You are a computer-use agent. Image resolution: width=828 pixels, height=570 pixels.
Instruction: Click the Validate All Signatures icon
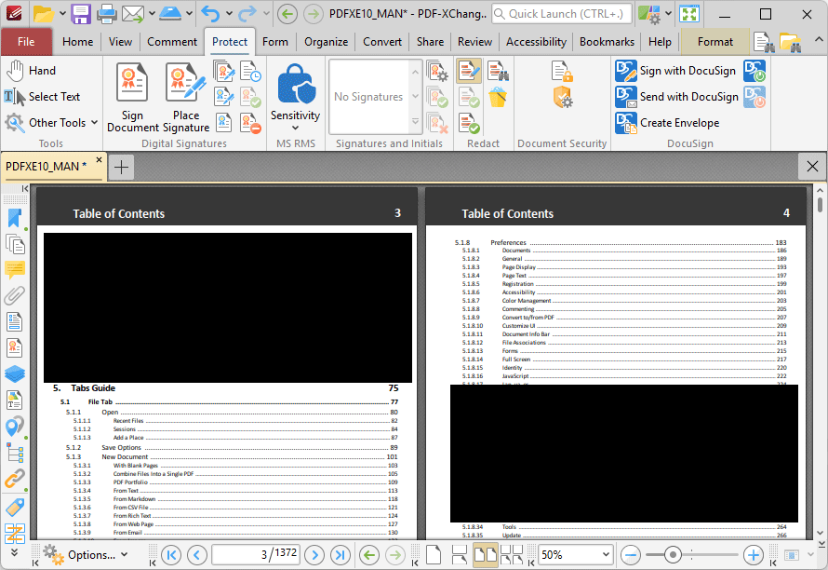click(250, 97)
